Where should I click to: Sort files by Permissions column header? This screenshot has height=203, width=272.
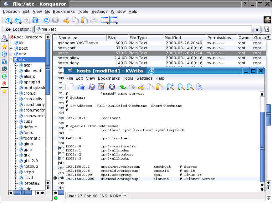point(221,38)
